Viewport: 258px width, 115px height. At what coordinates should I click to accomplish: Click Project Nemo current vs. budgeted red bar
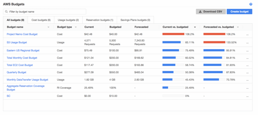pyautogui.click(x=173, y=34)
